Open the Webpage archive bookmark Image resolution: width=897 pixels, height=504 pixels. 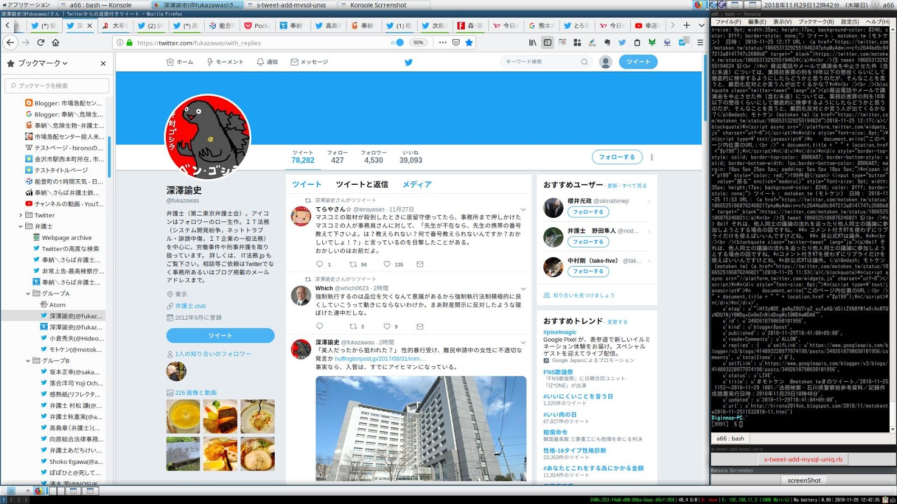(66, 237)
